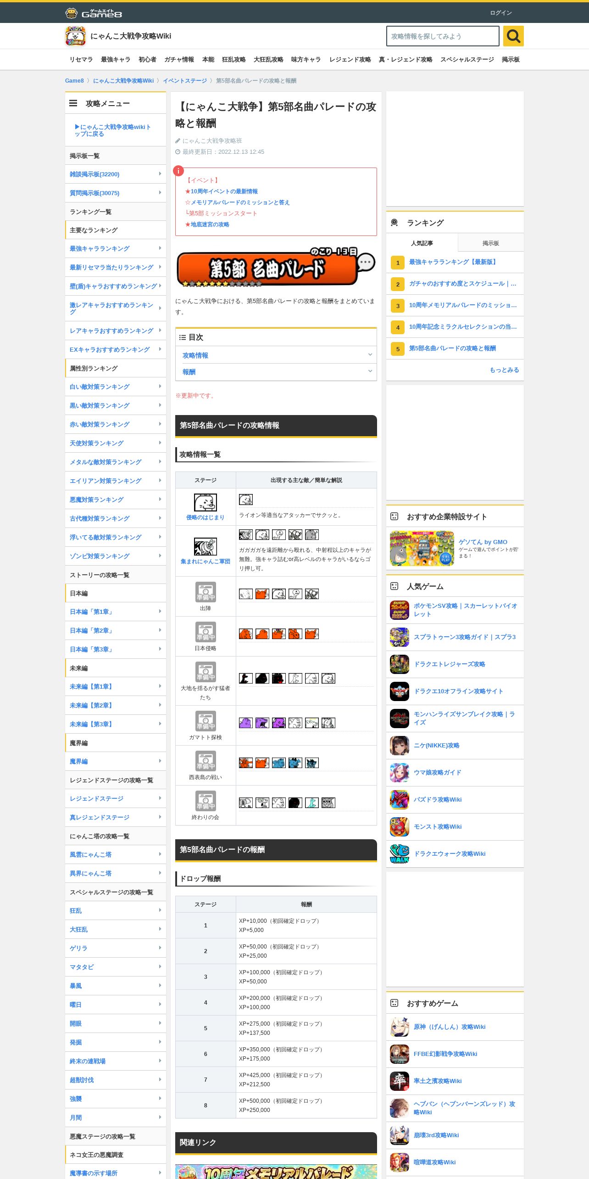Click the ニケ(NIKKE) game icon
Viewport: 589px width, 1179px height.
click(x=400, y=746)
